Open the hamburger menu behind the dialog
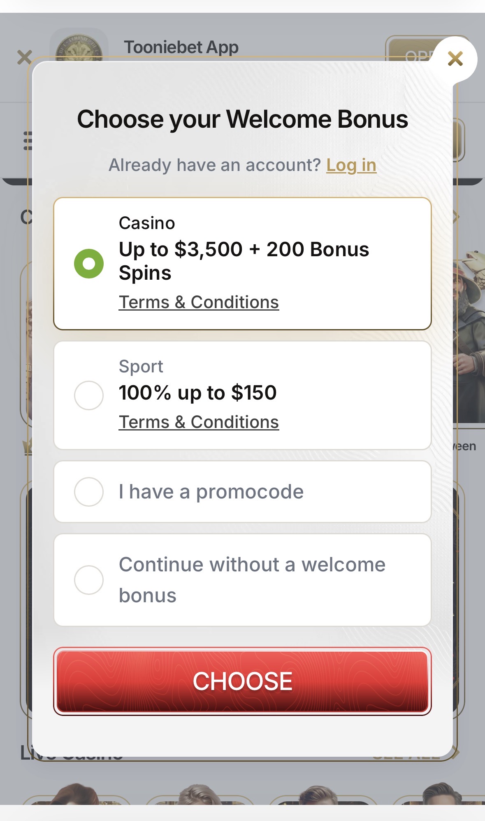Viewport: 485px width, 821px height. [x=27, y=140]
